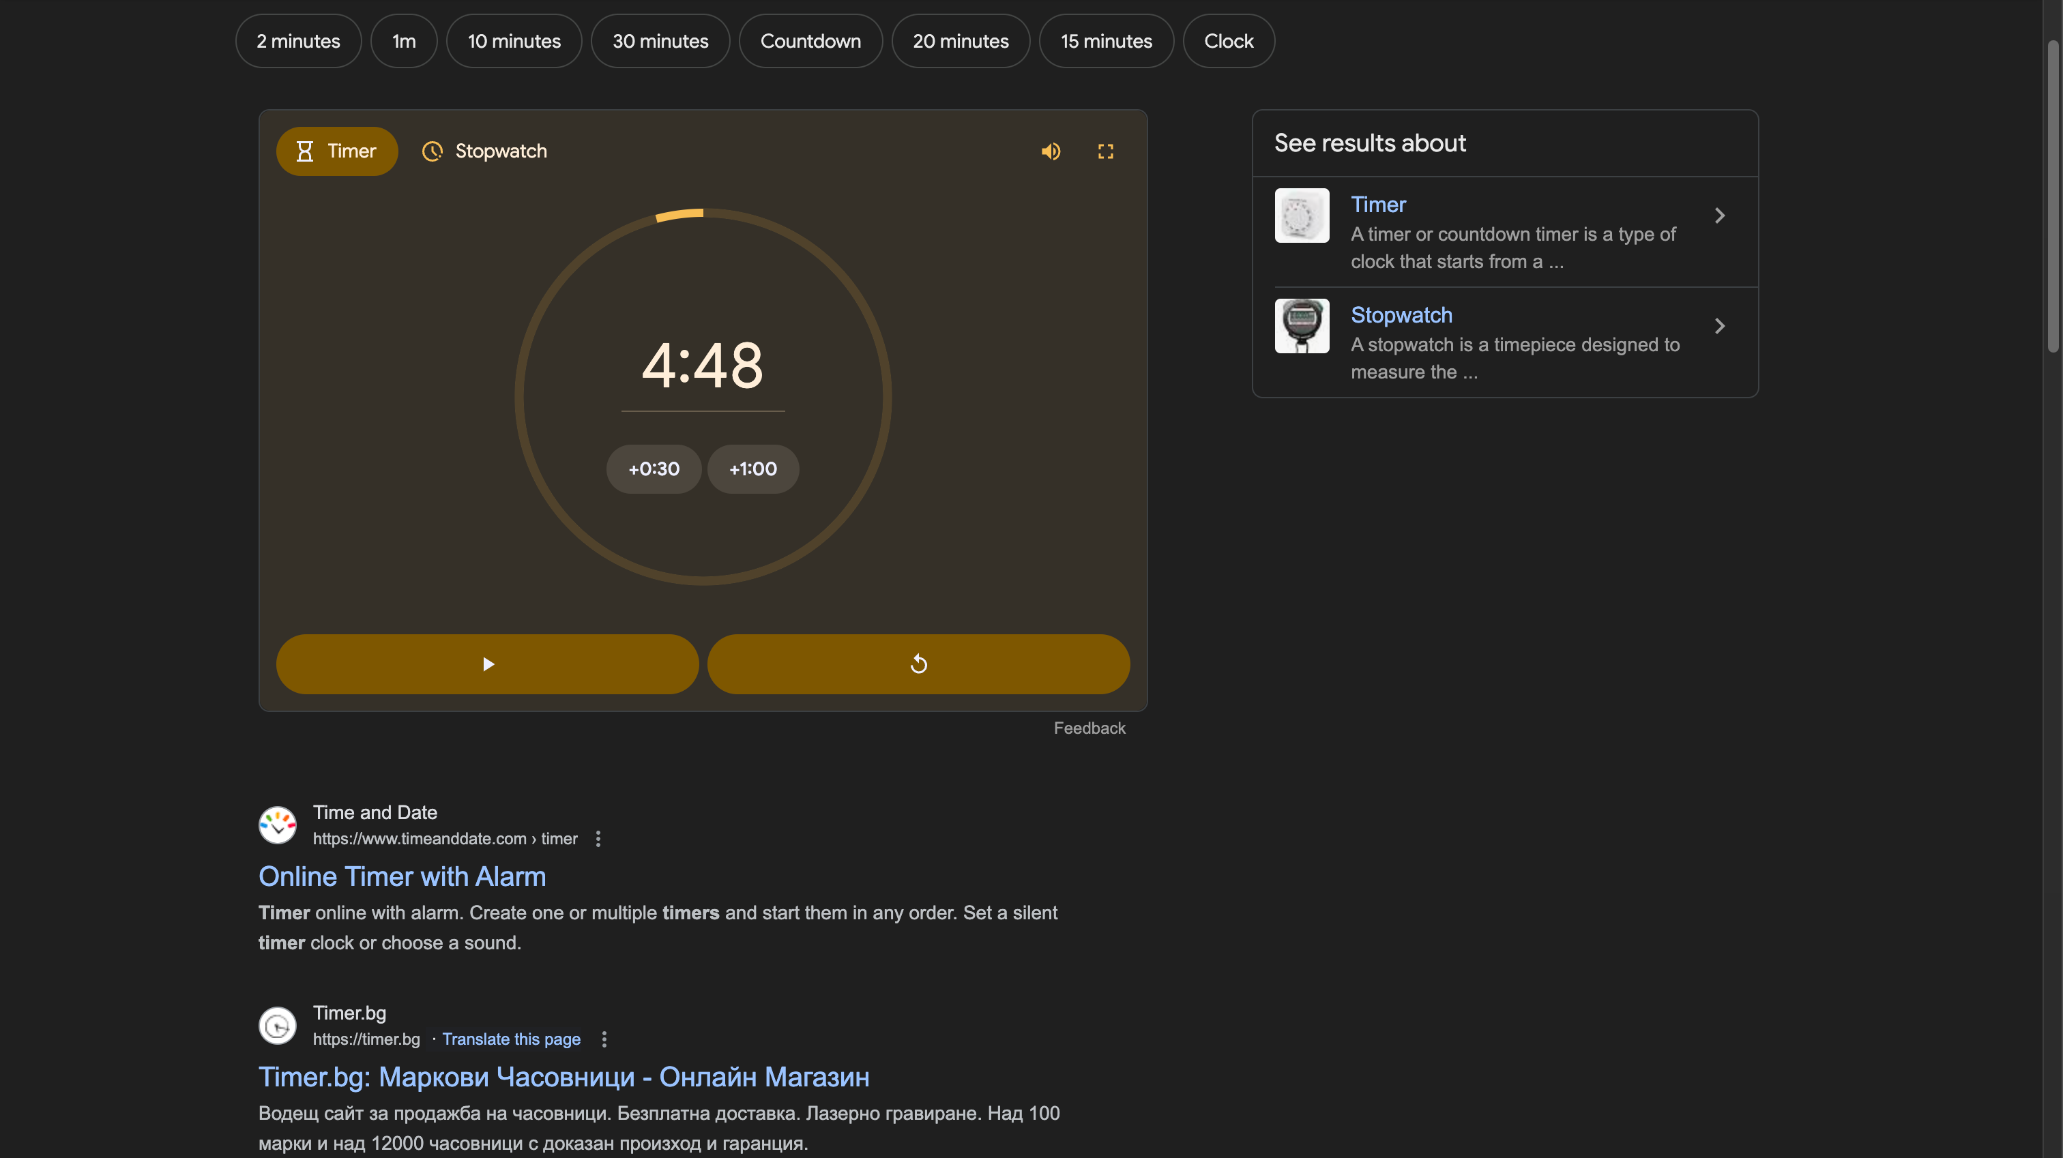Expand Stopwatch result chevron arrow
2063x1158 pixels.
(x=1719, y=326)
